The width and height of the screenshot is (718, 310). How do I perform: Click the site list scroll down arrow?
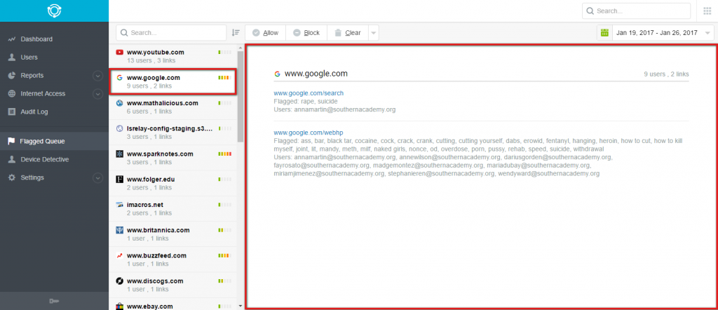(241, 305)
